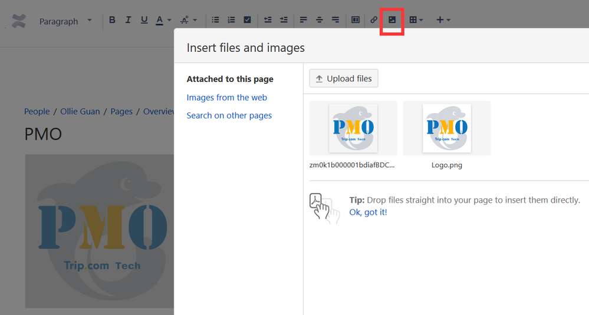Toggle italic formatting
This screenshot has width=589, height=315.
[128, 20]
